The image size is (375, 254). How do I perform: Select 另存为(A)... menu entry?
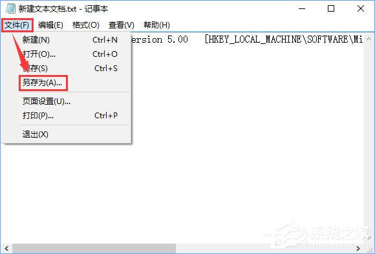67,83
